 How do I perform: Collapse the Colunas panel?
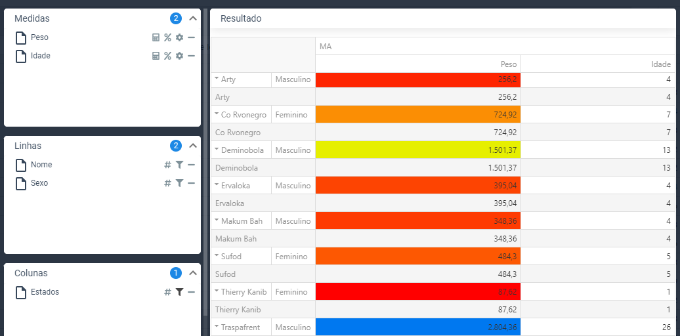193,273
